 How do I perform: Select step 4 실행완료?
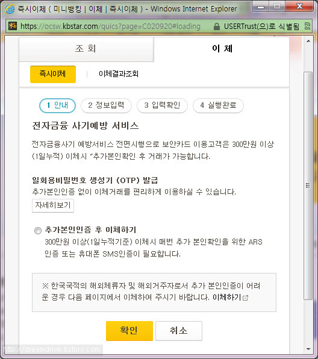pyautogui.click(x=218, y=105)
